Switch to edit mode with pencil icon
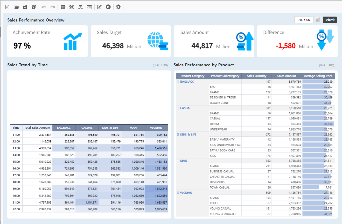The height and width of the screenshot is (224, 342). pyautogui.click(x=99, y=7)
